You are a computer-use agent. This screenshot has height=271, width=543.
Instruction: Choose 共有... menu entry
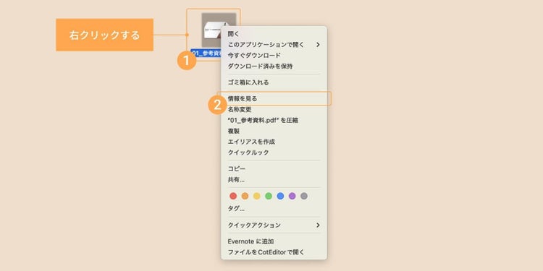point(274,180)
